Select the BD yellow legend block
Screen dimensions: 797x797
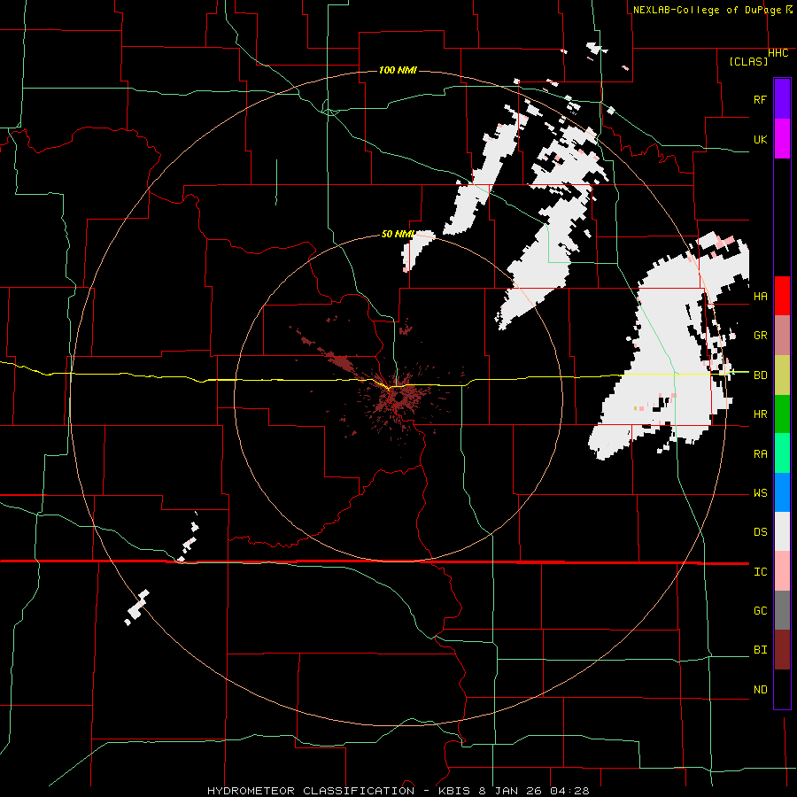(x=782, y=375)
